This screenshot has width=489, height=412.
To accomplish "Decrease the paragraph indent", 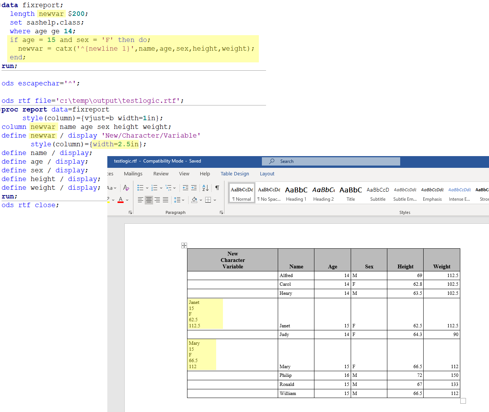I will tap(186, 188).
